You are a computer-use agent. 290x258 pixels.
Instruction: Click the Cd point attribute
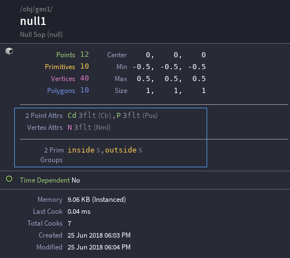pyautogui.click(x=72, y=115)
